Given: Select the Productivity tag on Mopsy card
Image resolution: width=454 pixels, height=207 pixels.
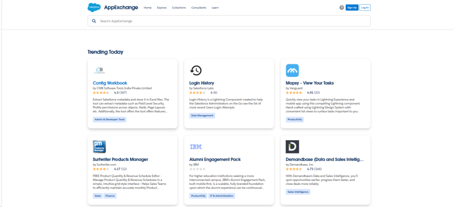Looking at the screenshot, I should [x=295, y=119].
